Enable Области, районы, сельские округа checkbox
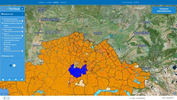Screen dimensions: 177x100 pyautogui.click(x=2, y=23)
